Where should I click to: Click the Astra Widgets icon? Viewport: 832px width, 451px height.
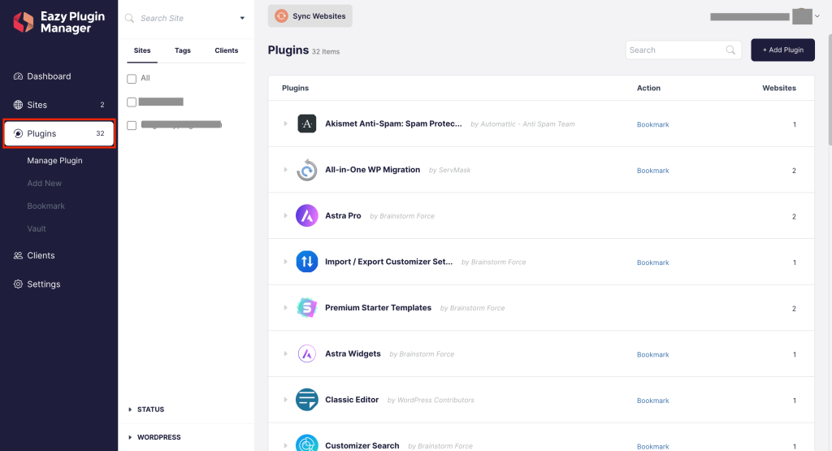pos(306,354)
